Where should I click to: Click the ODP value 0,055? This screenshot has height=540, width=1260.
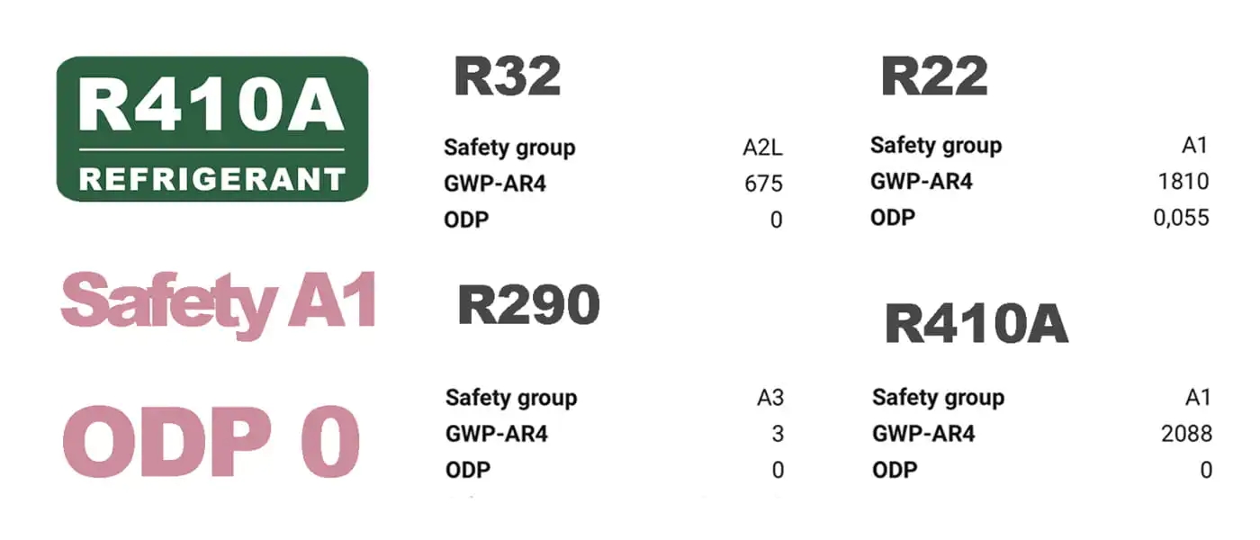coord(1181,218)
